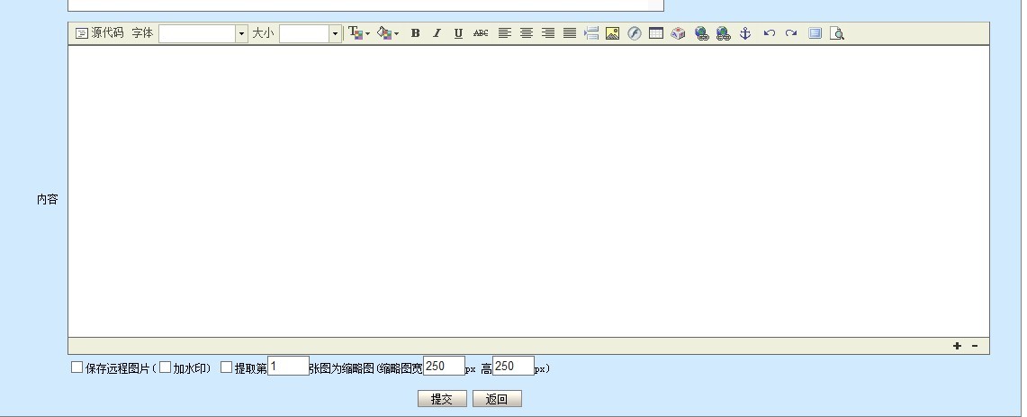Open the text color dropdown arrow
This screenshot has width=1027, height=417.
click(x=367, y=34)
